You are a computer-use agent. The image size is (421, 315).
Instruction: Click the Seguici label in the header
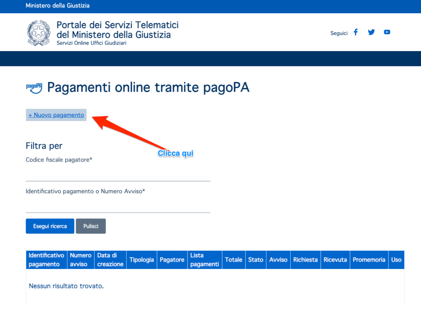point(339,33)
